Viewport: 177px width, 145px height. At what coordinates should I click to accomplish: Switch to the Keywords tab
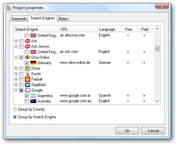(19, 19)
